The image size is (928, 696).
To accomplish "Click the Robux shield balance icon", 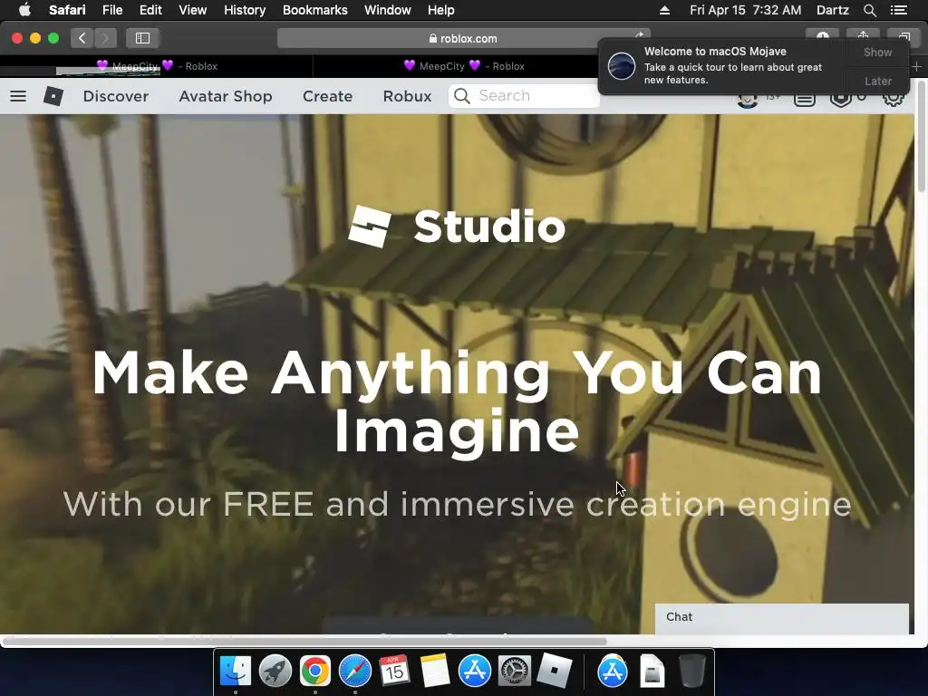I will [x=840, y=100].
